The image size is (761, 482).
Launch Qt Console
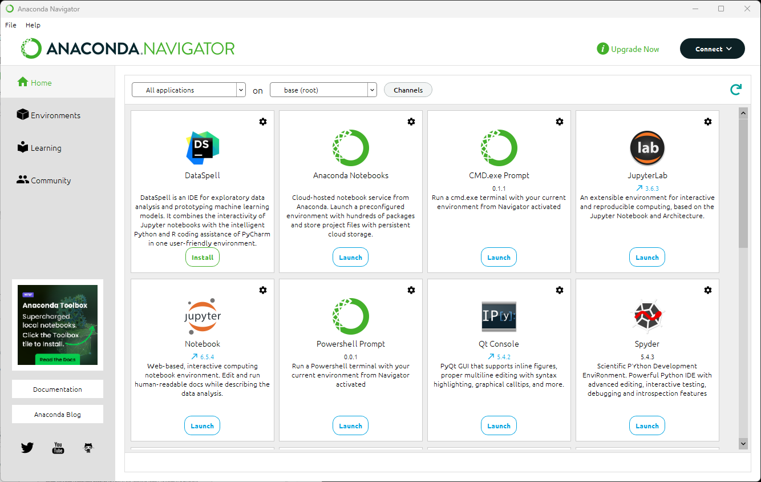coord(499,426)
